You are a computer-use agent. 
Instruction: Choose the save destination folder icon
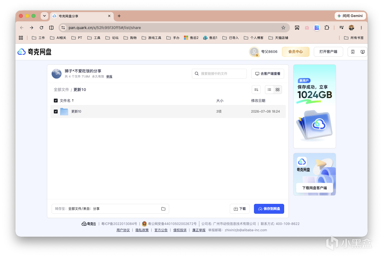click(x=163, y=209)
